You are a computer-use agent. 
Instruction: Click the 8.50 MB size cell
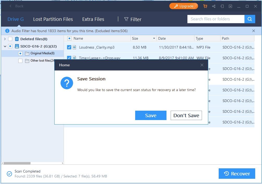tap(140, 47)
